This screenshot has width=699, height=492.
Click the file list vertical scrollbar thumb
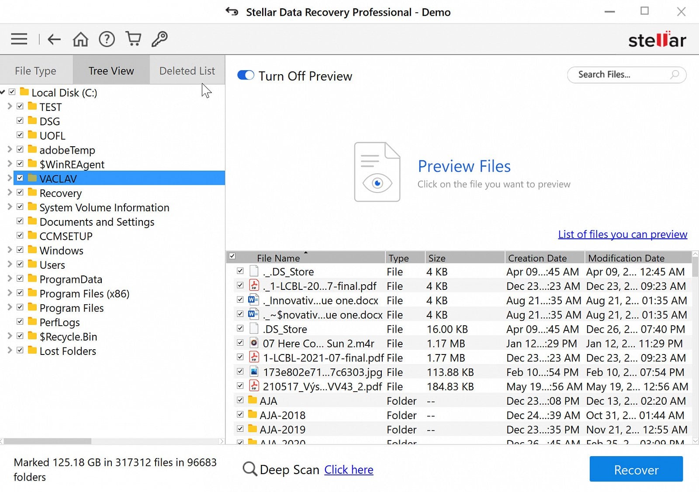pyautogui.click(x=695, y=267)
